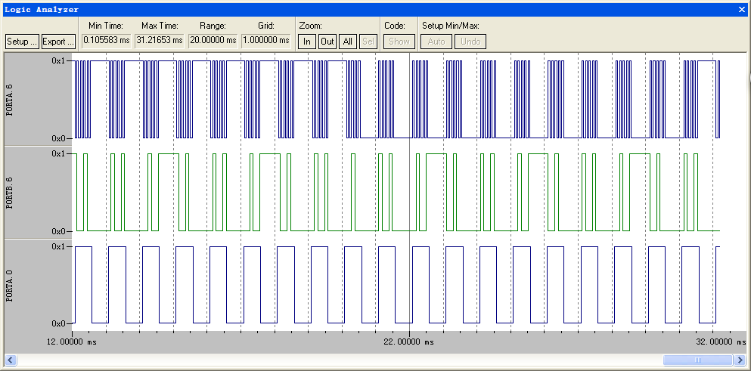This screenshot has width=751, height=371.
Task: Click the 32.00000 ms time label
Action: (722, 342)
